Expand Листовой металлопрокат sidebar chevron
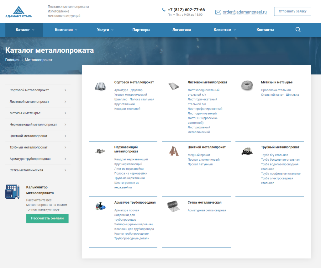 (65, 102)
